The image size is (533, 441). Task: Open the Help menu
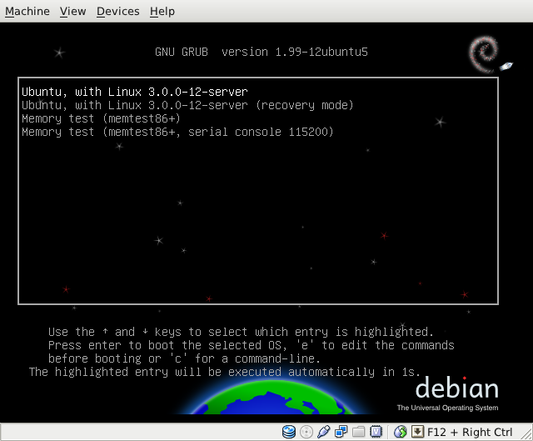pos(162,11)
